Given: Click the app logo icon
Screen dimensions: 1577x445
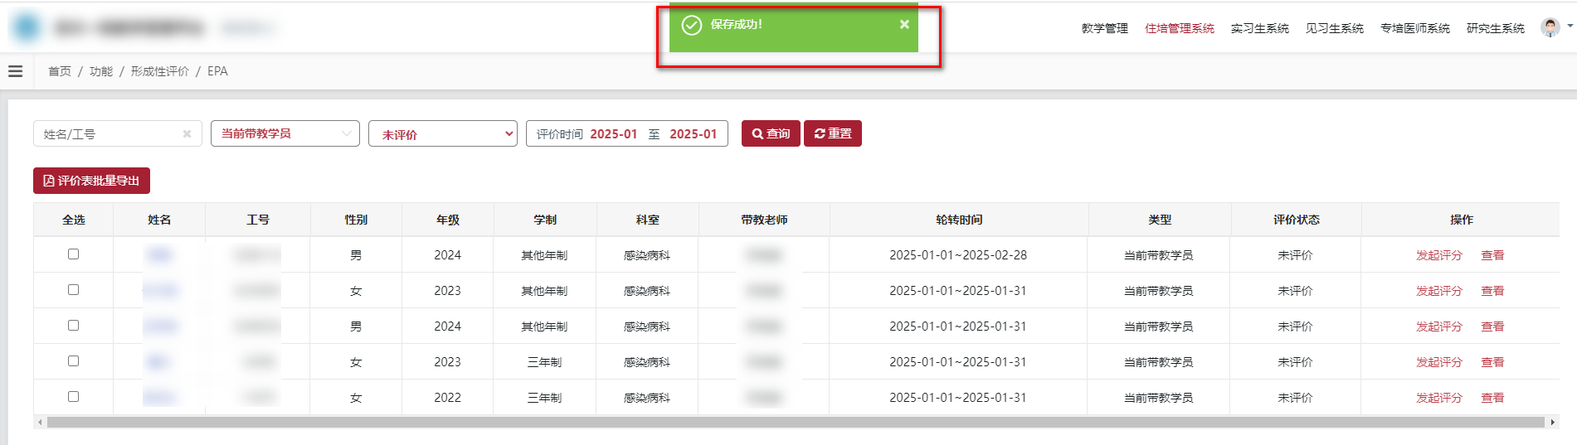Looking at the screenshot, I should coord(26,27).
